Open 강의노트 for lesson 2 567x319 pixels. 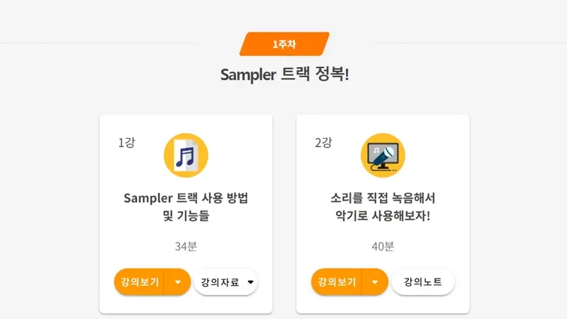tap(422, 281)
